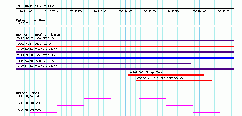Click the esv1049679 (Levy2007) label
Screen dimensions: 242x116
coord(145,72)
